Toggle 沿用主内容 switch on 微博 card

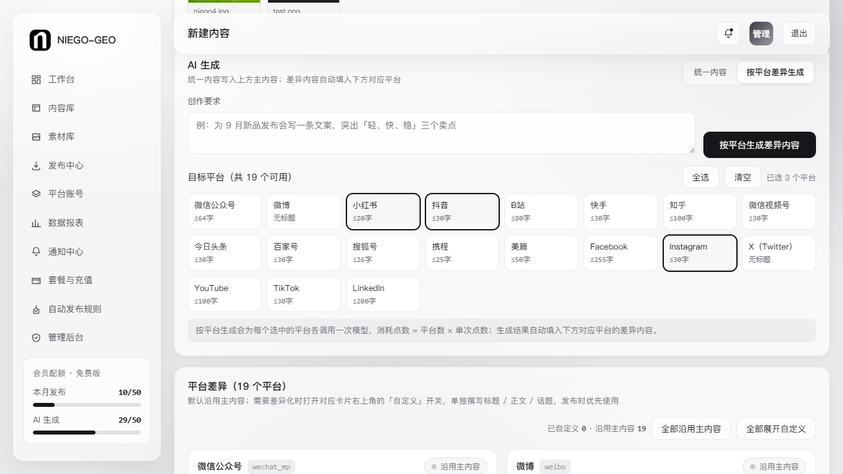775,467
